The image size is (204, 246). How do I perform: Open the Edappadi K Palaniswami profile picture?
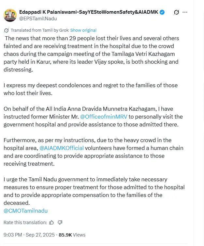[x=10, y=15]
